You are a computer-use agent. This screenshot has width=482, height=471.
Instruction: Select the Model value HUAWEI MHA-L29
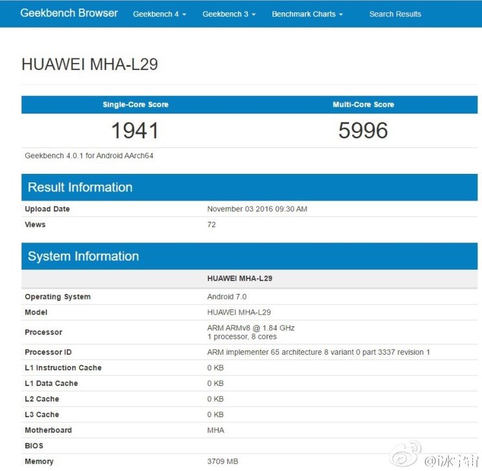[239, 313]
